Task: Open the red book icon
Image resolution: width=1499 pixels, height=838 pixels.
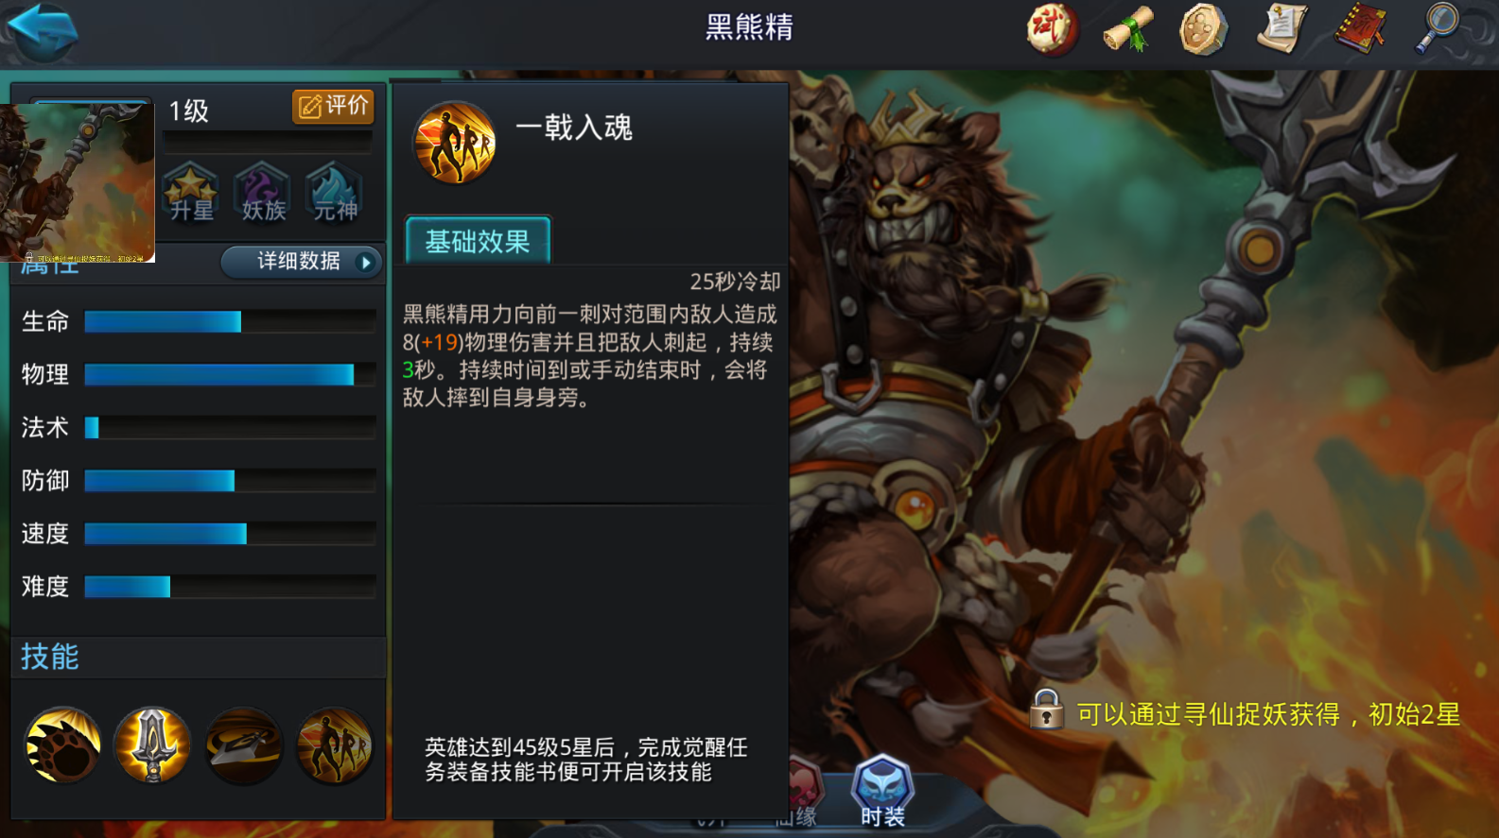Action: 1360,29
